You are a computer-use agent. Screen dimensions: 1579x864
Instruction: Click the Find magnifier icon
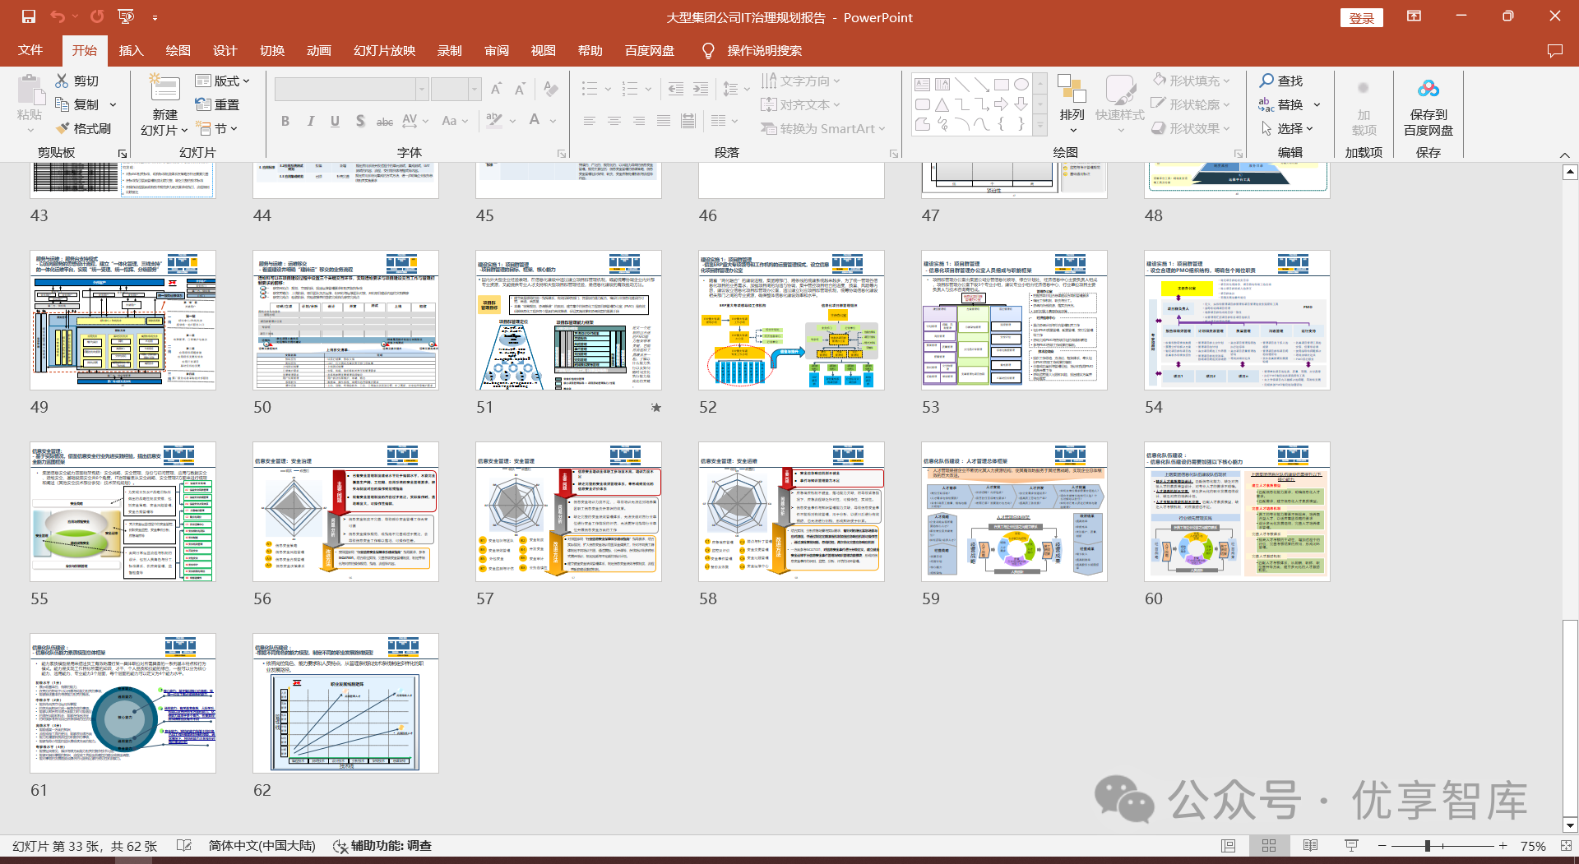pos(1266,81)
